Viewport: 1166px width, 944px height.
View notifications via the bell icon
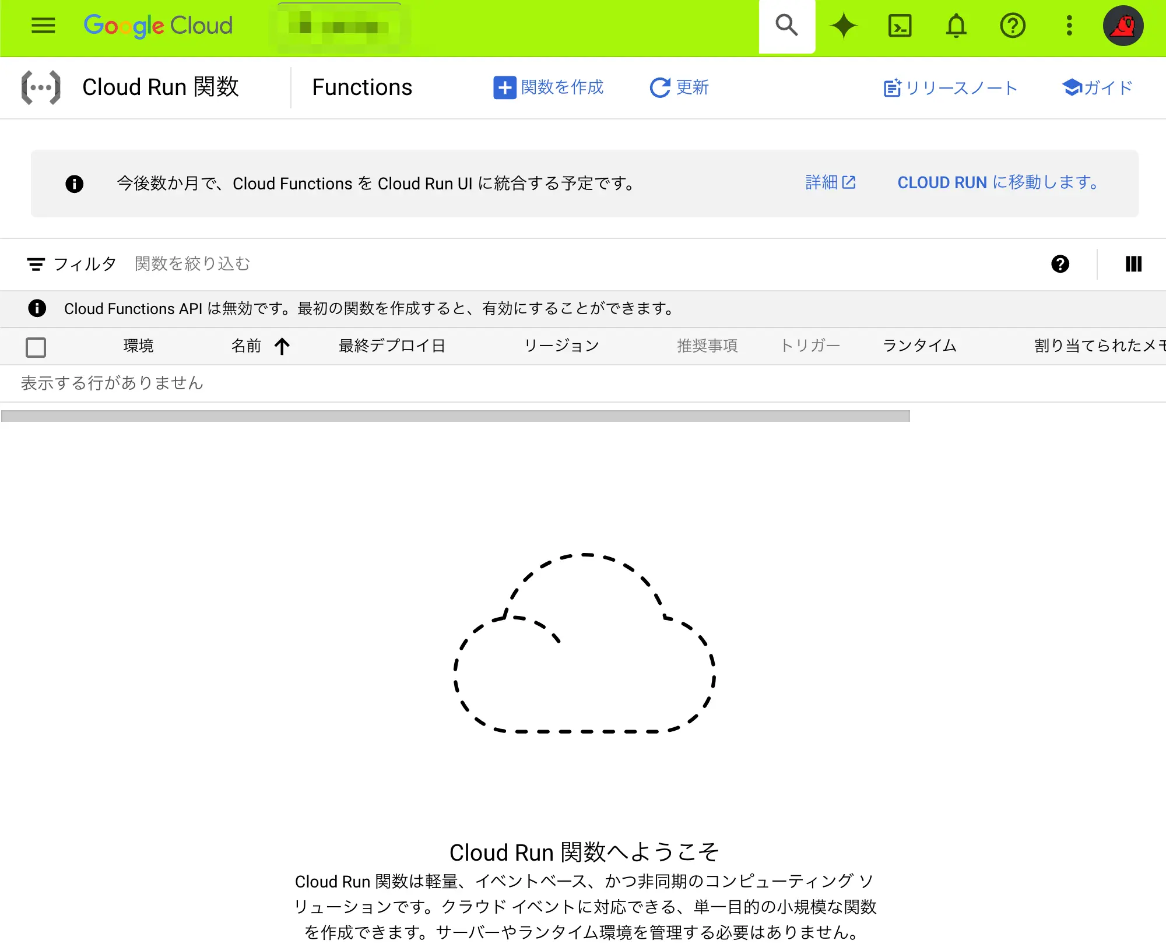coord(956,26)
